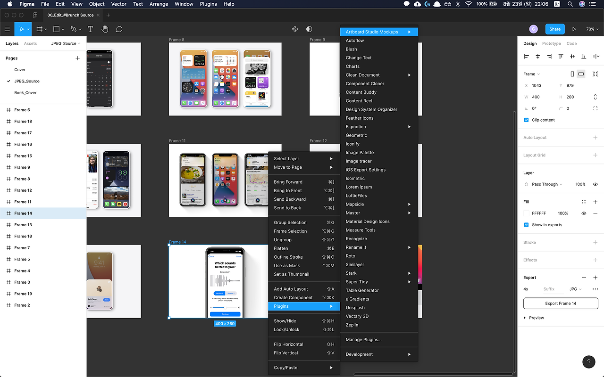
Task: Align selection to top
Action: click(561, 57)
